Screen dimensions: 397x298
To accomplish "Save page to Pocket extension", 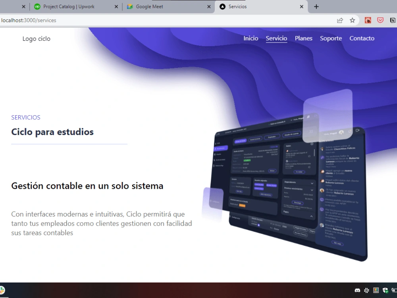I will coord(380,20).
